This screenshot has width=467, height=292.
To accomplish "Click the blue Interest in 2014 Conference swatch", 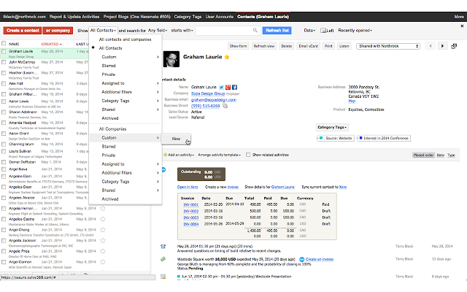I will (x=360, y=138).
